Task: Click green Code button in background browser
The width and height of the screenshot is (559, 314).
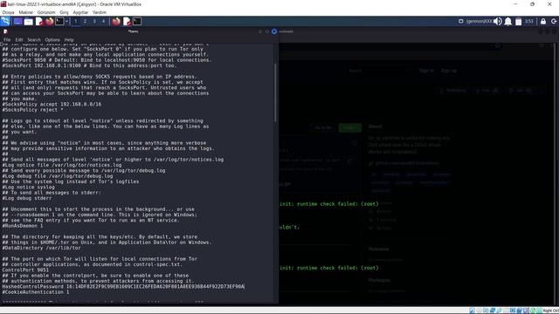Action: coord(349,127)
